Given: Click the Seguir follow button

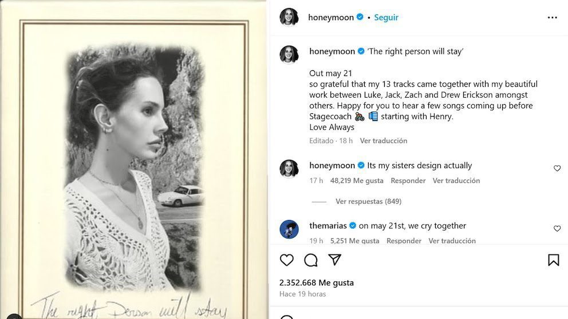Looking at the screenshot, I should (386, 17).
